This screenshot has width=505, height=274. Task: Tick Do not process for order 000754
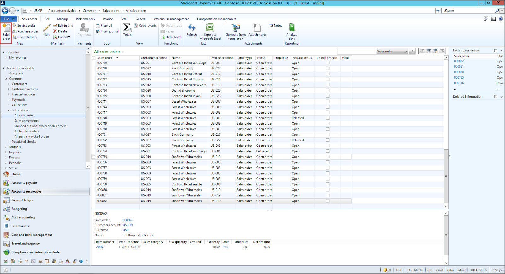pos(327,151)
